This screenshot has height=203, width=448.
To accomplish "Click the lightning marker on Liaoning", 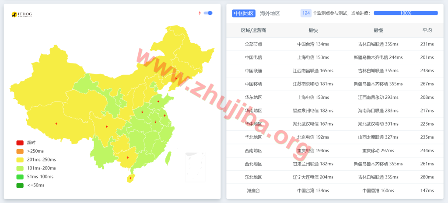I will [176, 78].
